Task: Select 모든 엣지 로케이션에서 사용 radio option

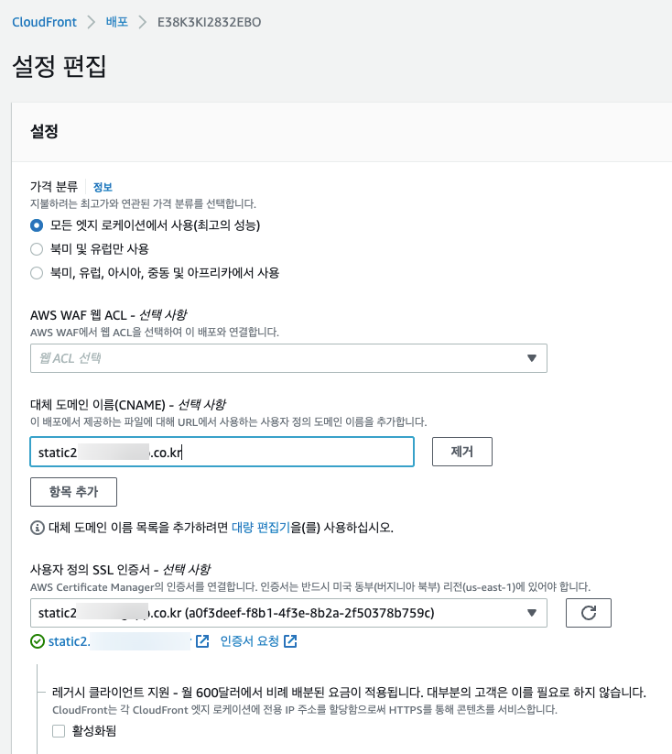Action: pos(37,225)
